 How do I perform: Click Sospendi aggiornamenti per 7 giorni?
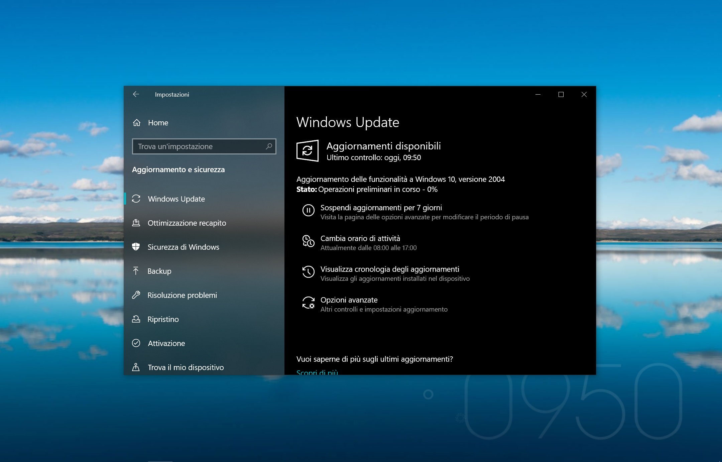381,208
